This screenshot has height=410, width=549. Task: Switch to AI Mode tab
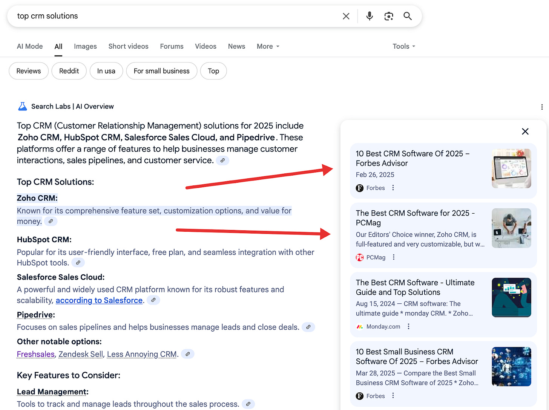(30, 46)
